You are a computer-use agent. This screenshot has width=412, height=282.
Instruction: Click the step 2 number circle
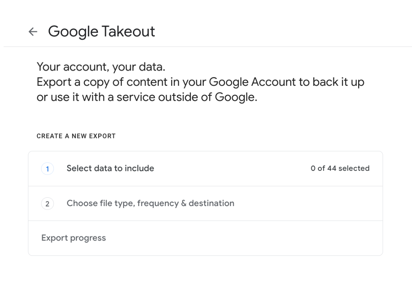[47, 204]
